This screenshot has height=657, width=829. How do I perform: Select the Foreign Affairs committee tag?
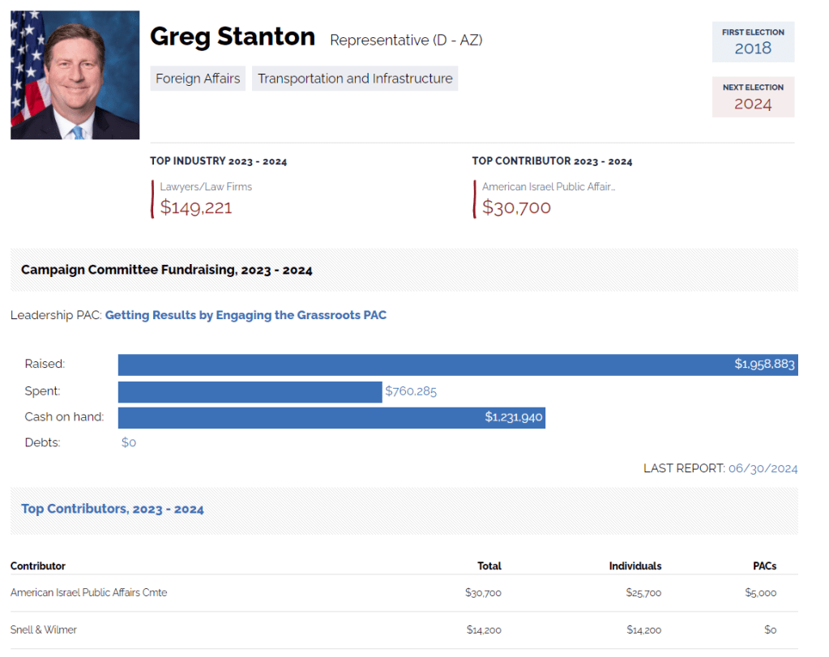[198, 79]
